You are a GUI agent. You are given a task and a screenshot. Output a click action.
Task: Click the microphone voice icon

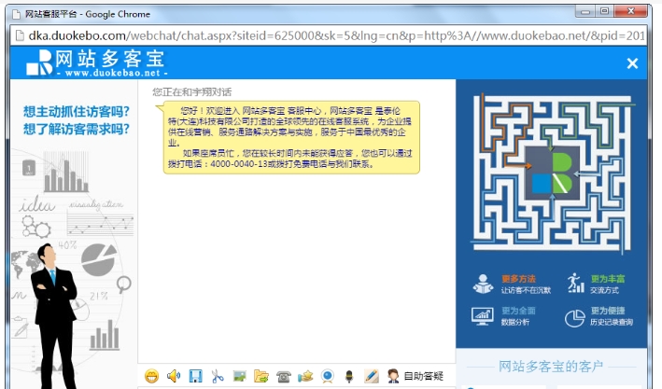349,376
